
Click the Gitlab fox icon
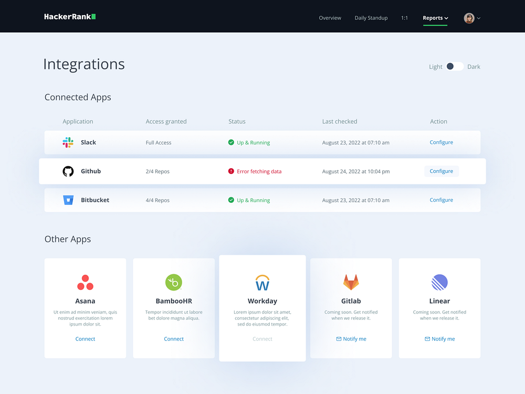tap(351, 282)
